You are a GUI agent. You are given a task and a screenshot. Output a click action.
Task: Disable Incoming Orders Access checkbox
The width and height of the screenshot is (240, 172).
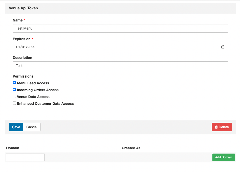coord(14,90)
